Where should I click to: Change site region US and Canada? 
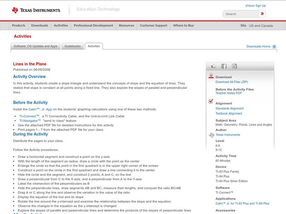(x=261, y=26)
